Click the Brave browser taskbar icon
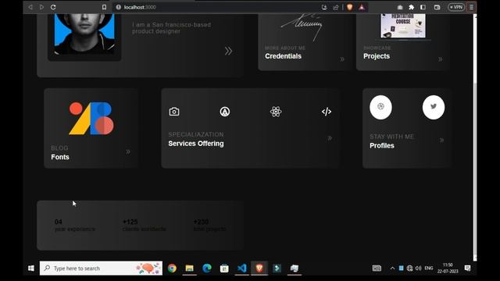Image resolution: width=500 pixels, height=281 pixels. tap(259, 269)
